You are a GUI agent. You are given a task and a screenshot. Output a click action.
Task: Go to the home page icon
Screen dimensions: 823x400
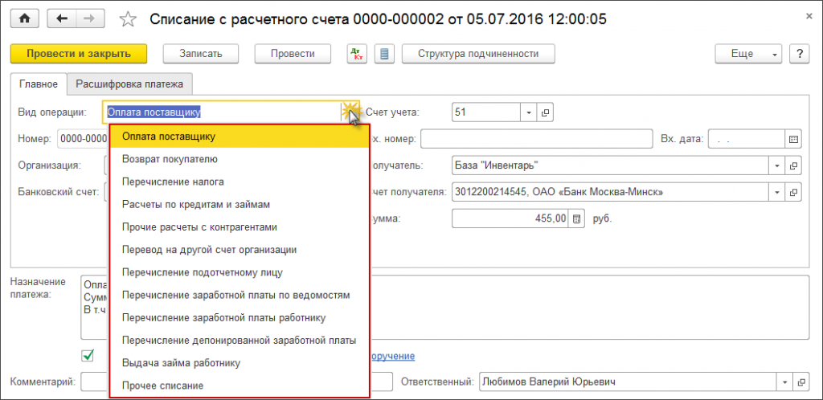pyautogui.click(x=25, y=19)
